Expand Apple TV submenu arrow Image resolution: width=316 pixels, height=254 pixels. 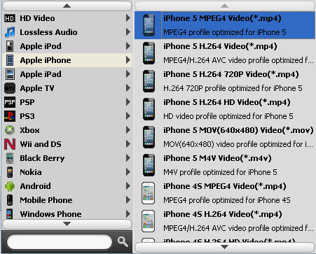[x=128, y=88]
